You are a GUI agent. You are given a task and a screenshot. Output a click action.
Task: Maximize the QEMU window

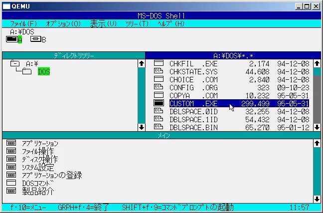(x=307, y=6)
